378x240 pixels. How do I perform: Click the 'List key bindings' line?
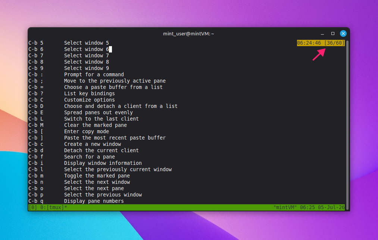coord(90,93)
